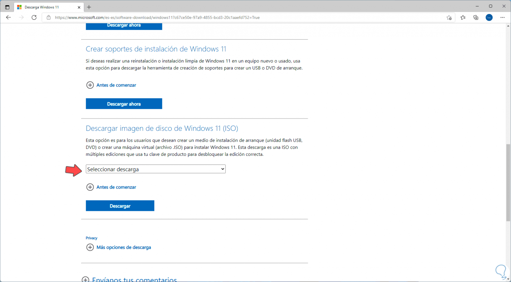This screenshot has width=511, height=282.
Task: Expand Envíanos tus comentarios section
Action: point(129,279)
